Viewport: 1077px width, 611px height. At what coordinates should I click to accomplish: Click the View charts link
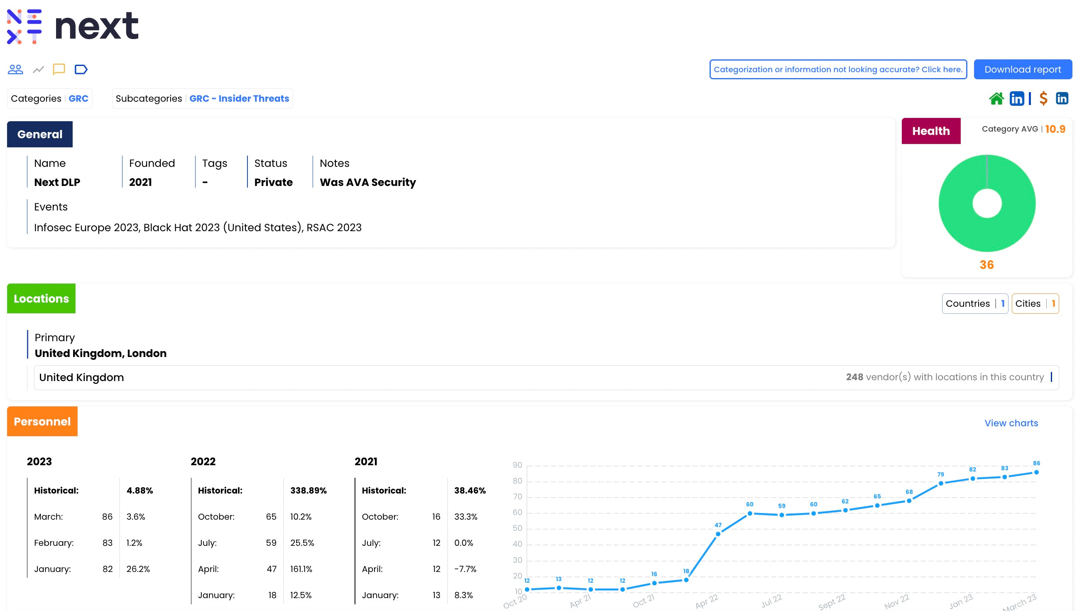(x=1011, y=423)
